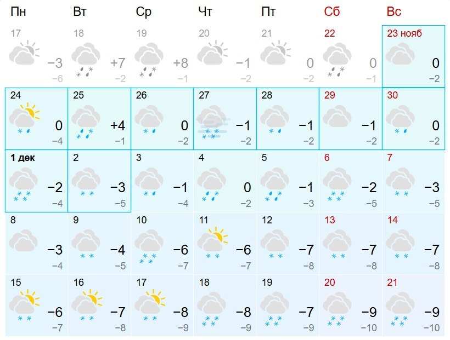
Task: Click date number 30 in red
Action: (x=392, y=95)
